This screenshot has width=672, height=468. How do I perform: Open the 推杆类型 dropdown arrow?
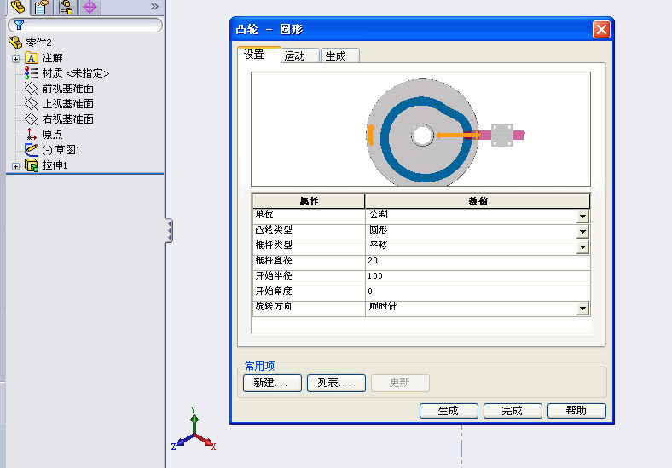coord(582,247)
